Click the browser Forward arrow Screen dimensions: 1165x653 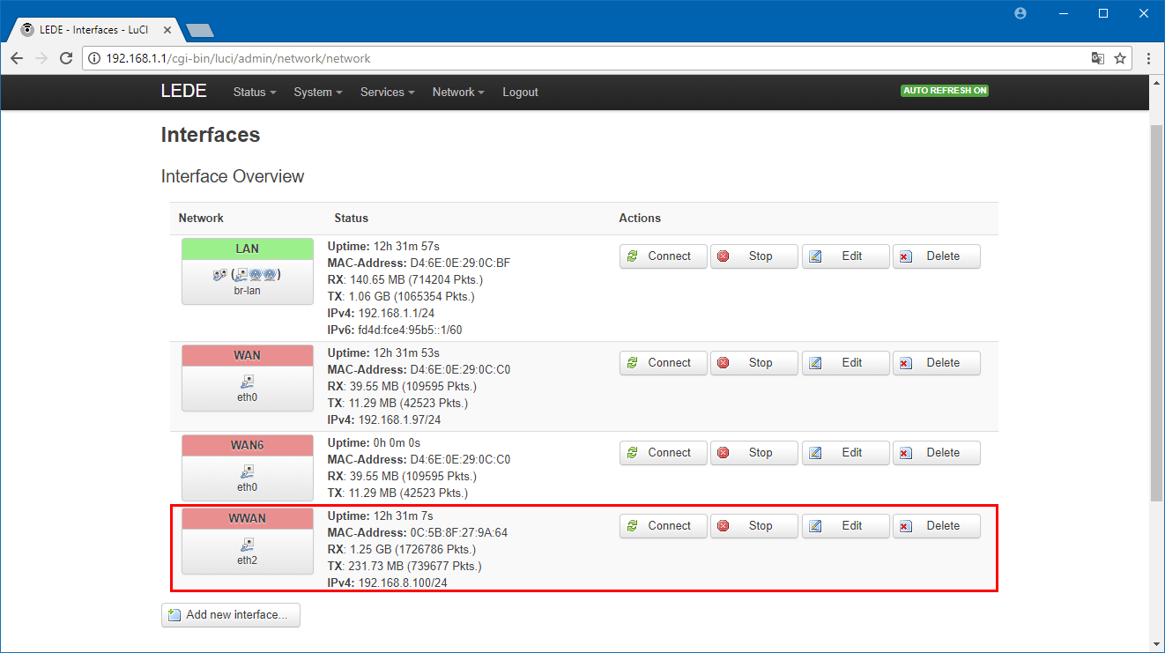41,58
